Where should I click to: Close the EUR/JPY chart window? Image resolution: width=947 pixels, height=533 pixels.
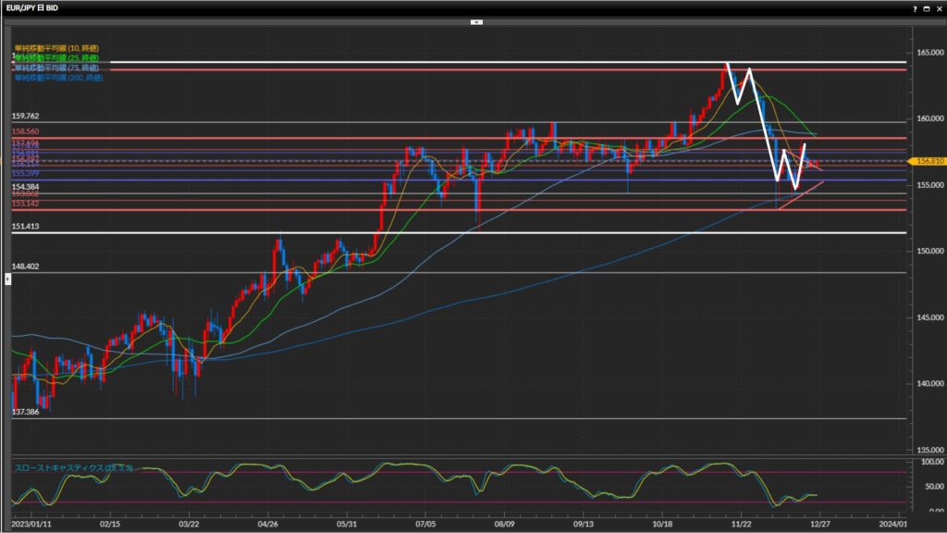pyautogui.click(x=938, y=7)
